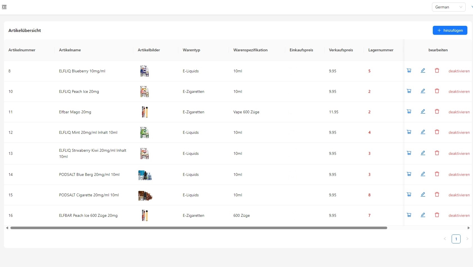Click the horizontal table scrollbar
The image size is (473, 267).
point(199,228)
